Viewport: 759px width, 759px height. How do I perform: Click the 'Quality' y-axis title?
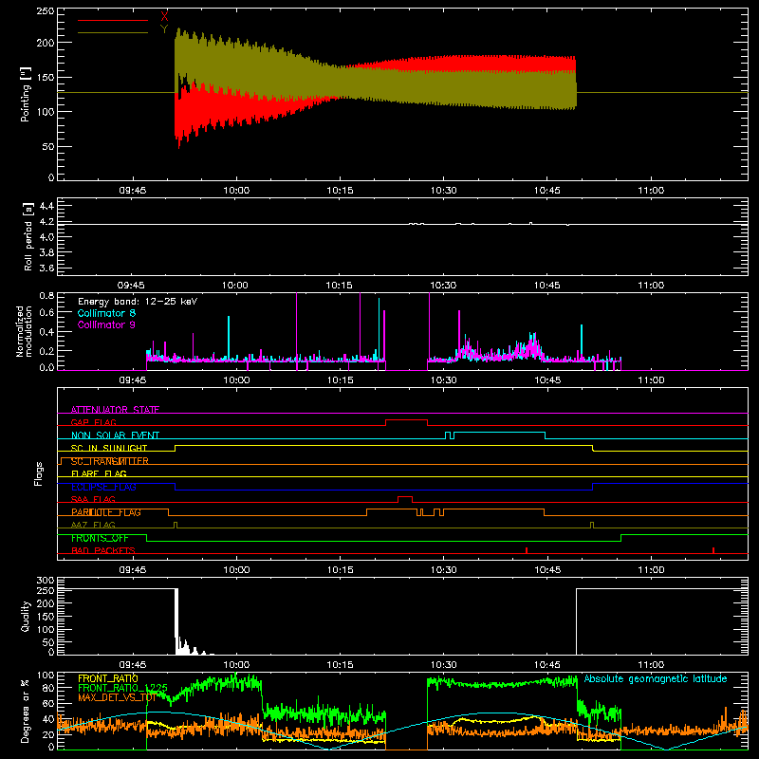pos(26,616)
